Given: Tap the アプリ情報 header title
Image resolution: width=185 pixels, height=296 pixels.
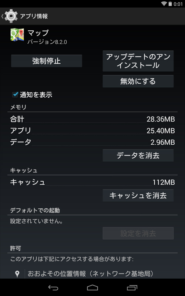Looking at the screenshot, I should click(34, 16).
